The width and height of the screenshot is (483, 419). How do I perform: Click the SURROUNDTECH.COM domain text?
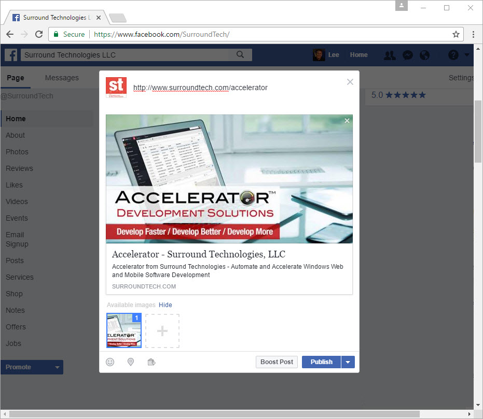144,286
